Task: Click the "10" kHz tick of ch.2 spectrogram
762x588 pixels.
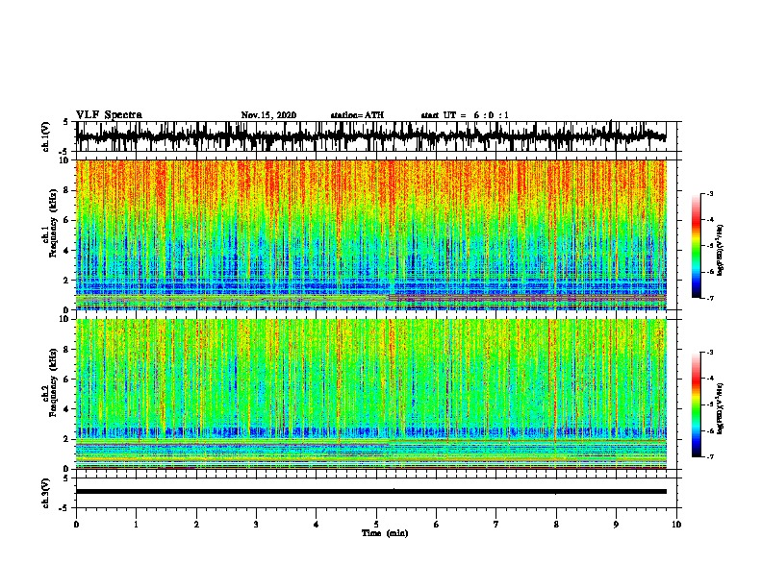Action: 66,319
